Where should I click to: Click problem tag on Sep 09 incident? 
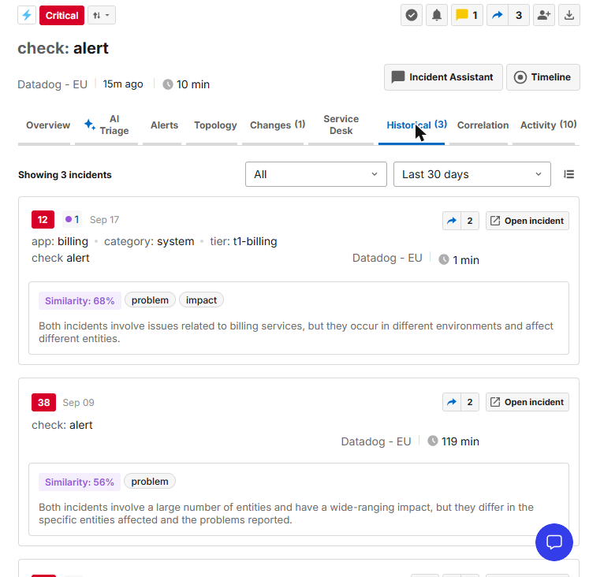click(x=150, y=482)
